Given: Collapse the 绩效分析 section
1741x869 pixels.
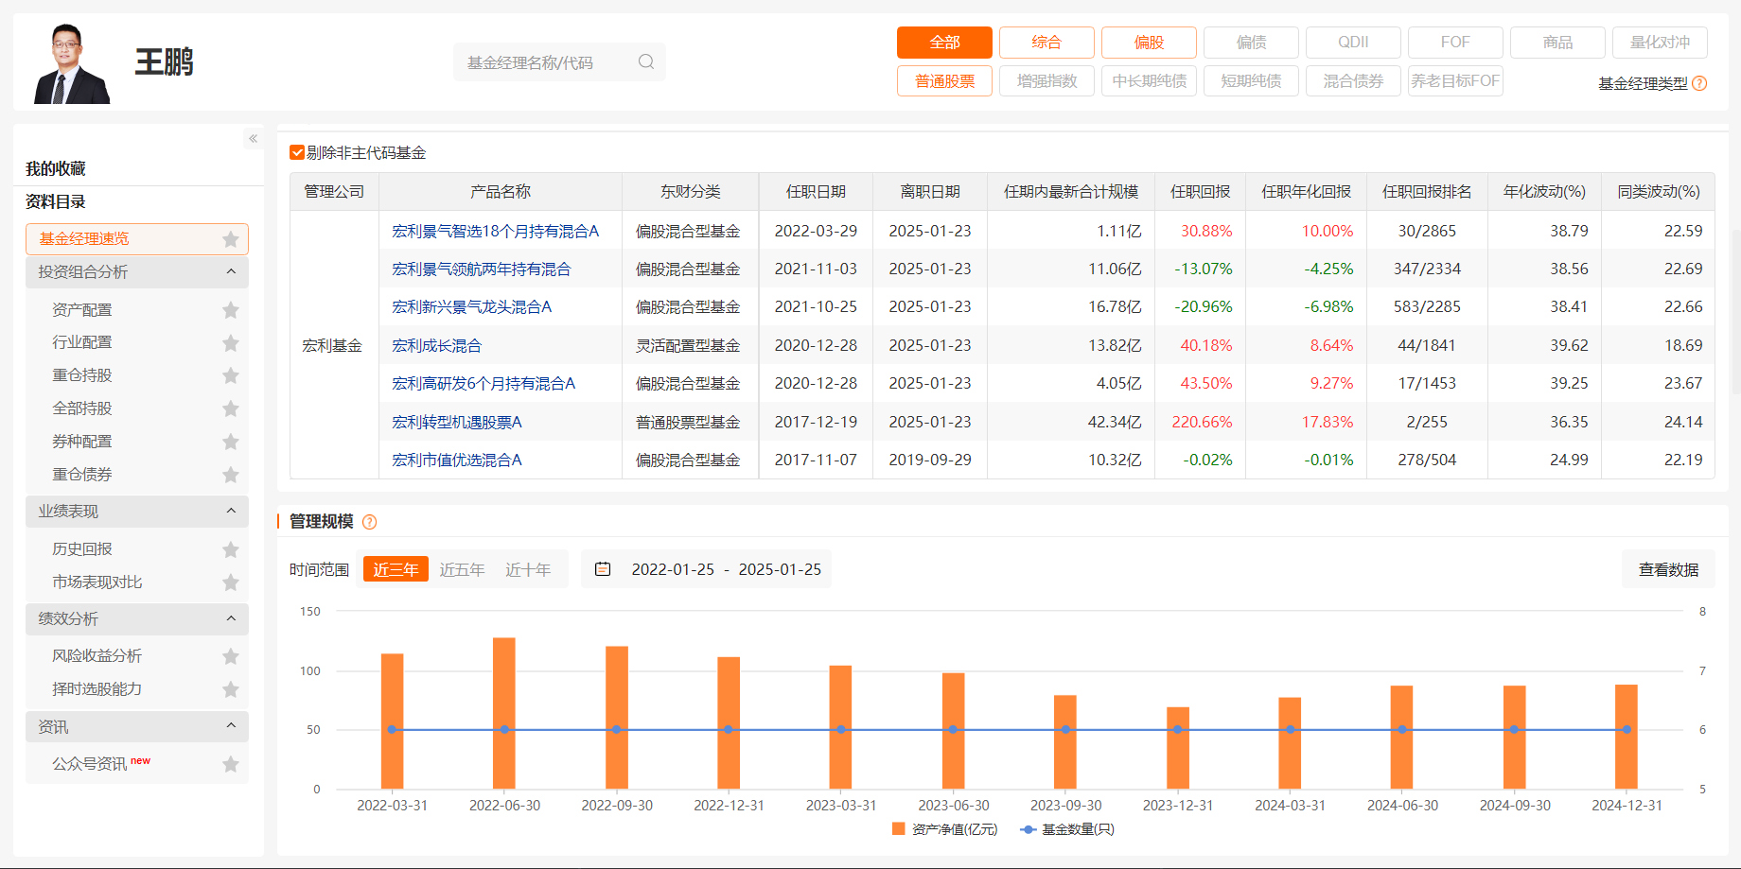Looking at the screenshot, I should (x=231, y=619).
